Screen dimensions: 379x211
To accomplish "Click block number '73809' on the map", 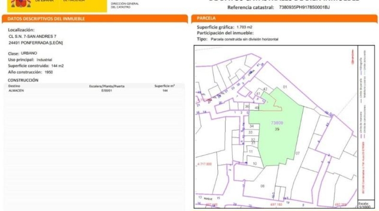I will click(x=277, y=123).
